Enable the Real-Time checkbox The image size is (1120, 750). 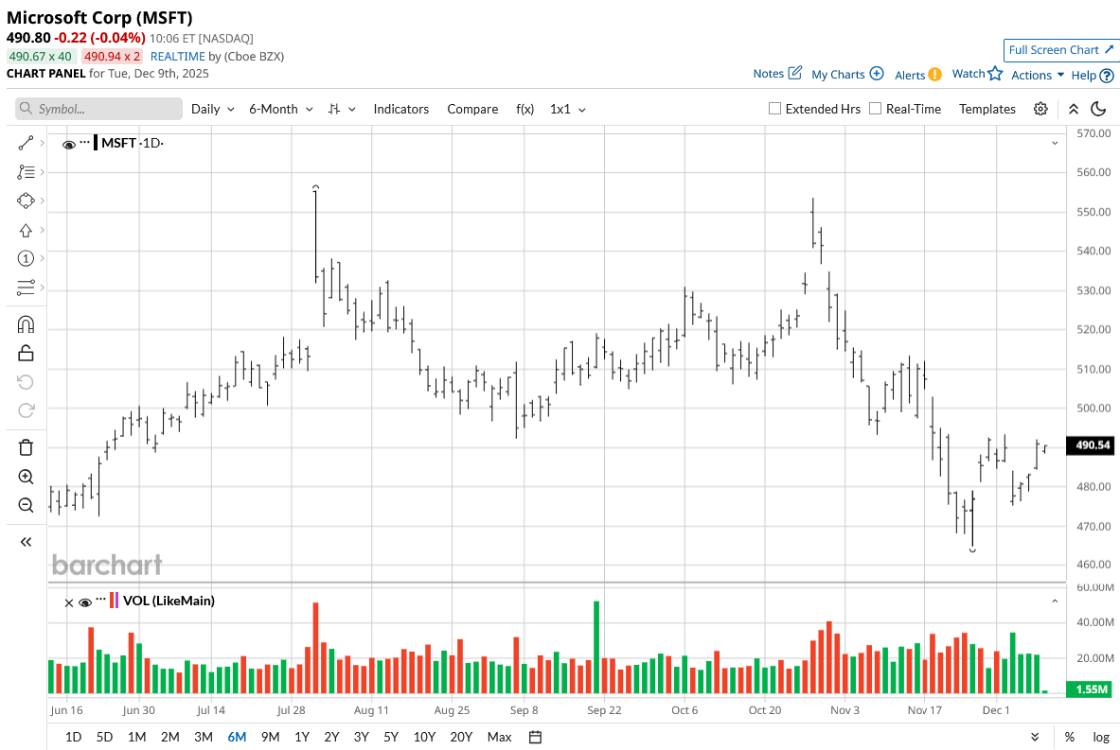click(x=875, y=109)
